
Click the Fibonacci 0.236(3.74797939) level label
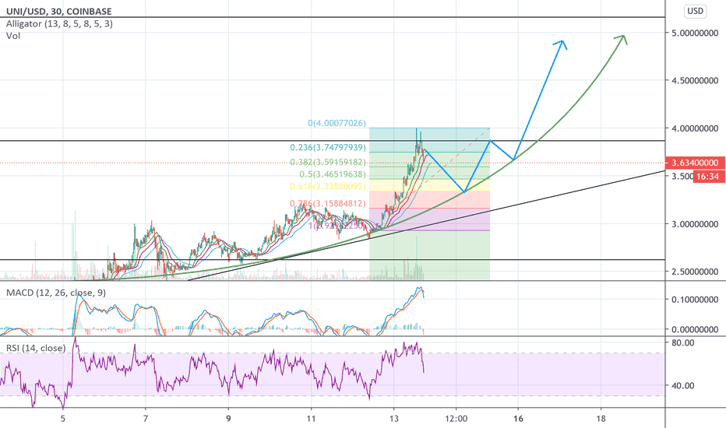pos(328,147)
